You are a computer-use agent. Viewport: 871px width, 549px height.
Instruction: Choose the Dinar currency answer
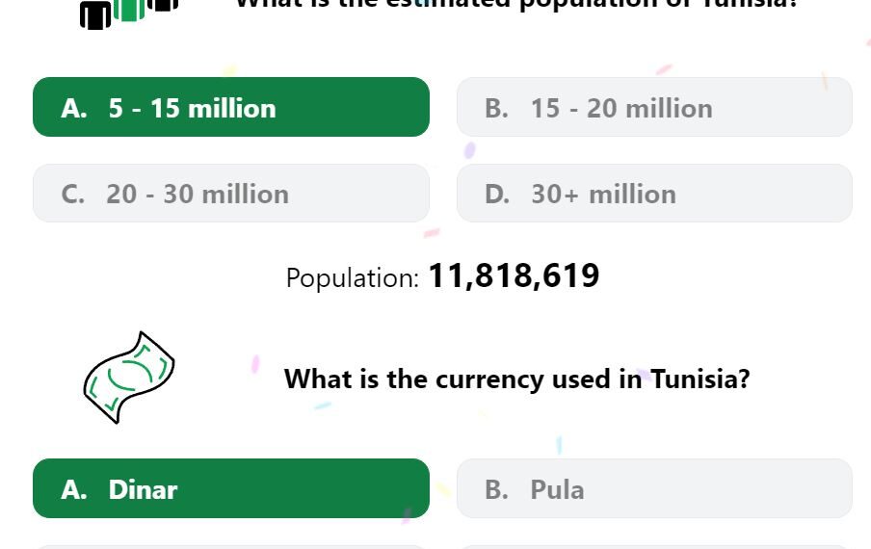coord(231,488)
